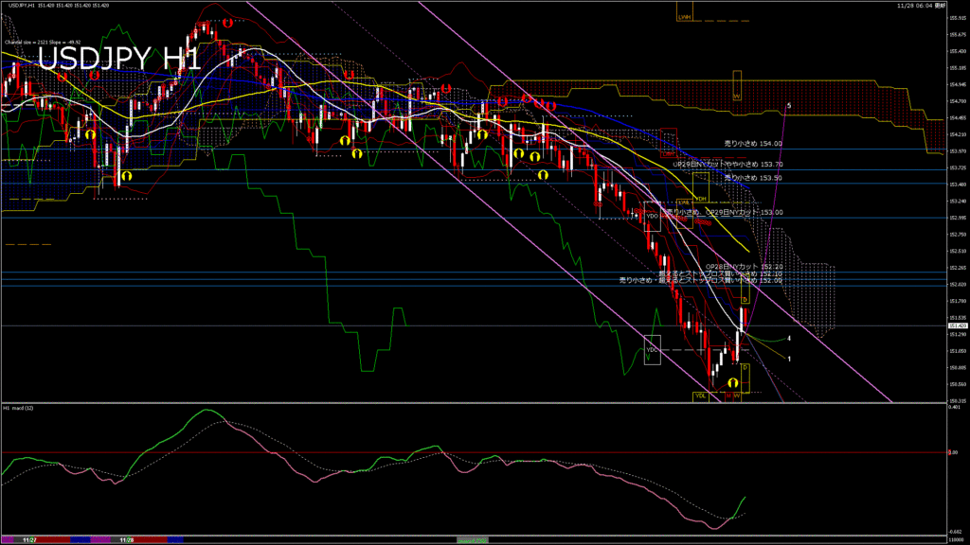Select the OP28日NYカット 152.20 label
Screen dimensions: 970x545
tap(745, 267)
